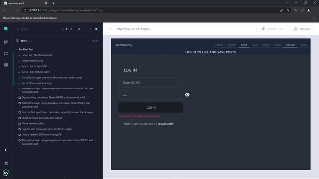Reload the page in Chrome toolbar

(17, 10)
